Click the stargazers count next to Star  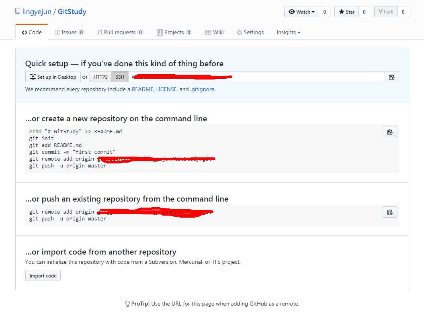364,12
